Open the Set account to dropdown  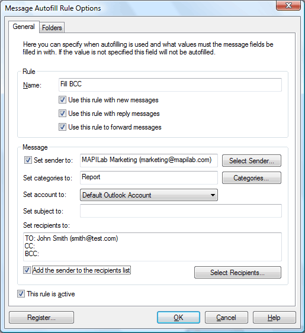[x=149, y=195]
